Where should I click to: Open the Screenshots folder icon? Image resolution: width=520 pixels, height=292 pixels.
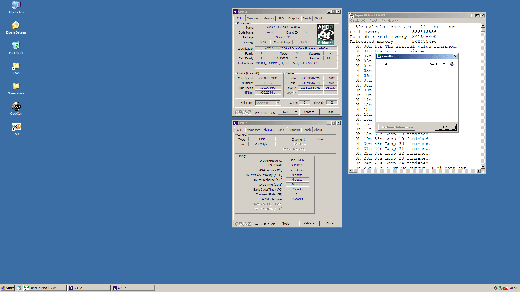coord(16,88)
